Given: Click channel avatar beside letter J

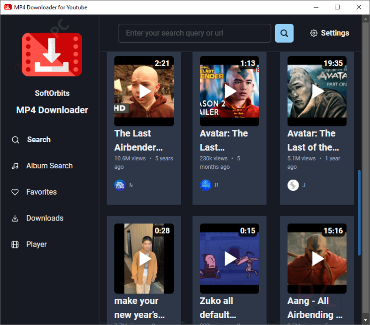Looking at the screenshot, I should (x=293, y=185).
